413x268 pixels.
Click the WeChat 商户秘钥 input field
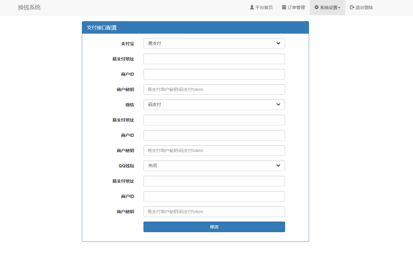(214, 151)
